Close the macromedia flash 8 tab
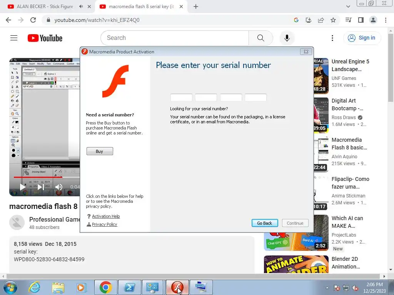This screenshot has width=394, height=295. pos(181,7)
